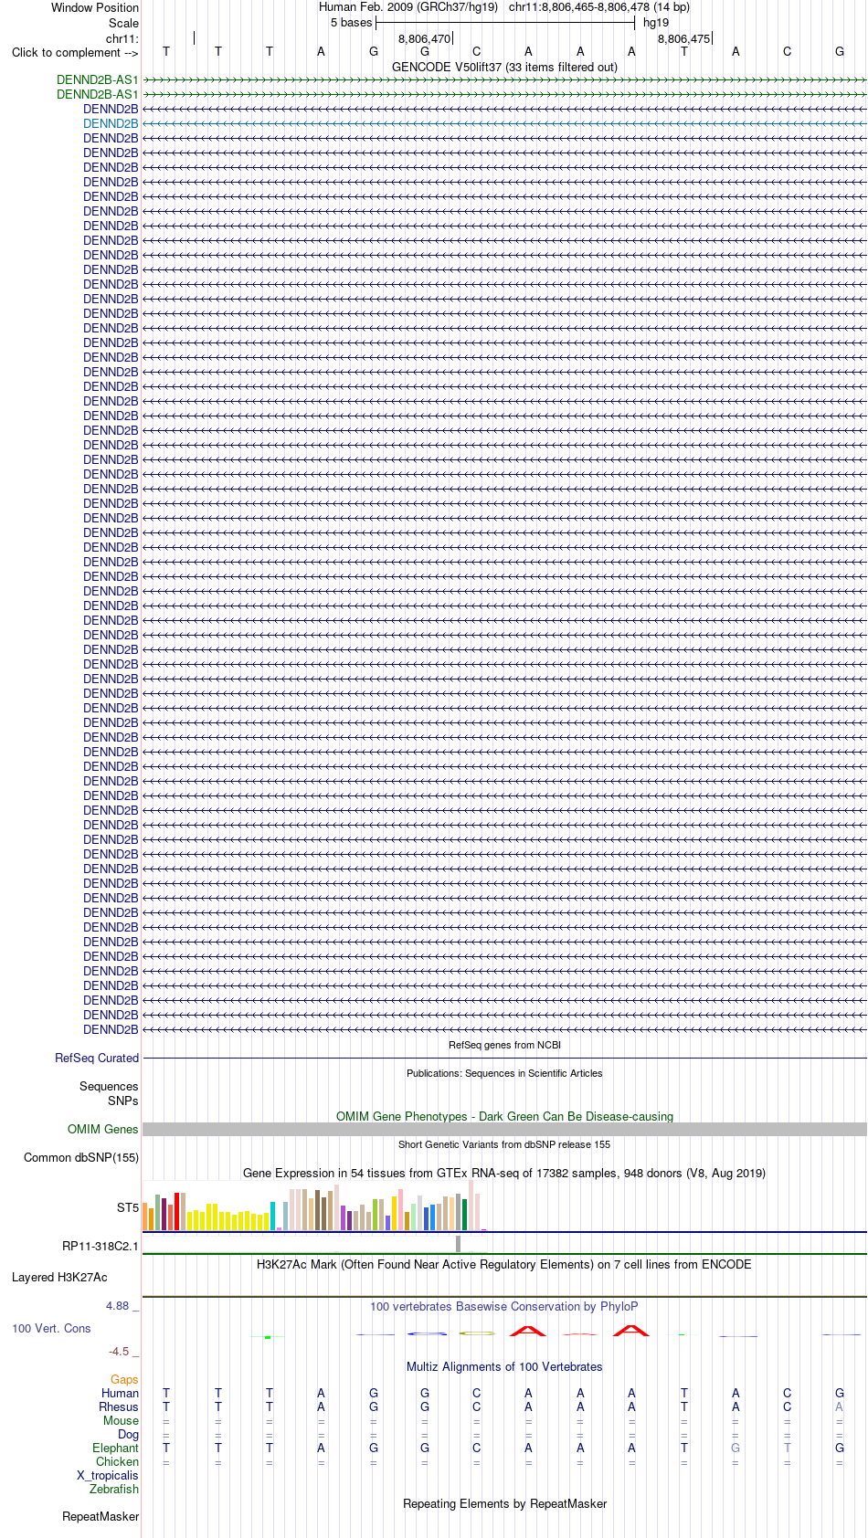
Task: Click the 'SNPs' track label
Action: tap(123, 1101)
